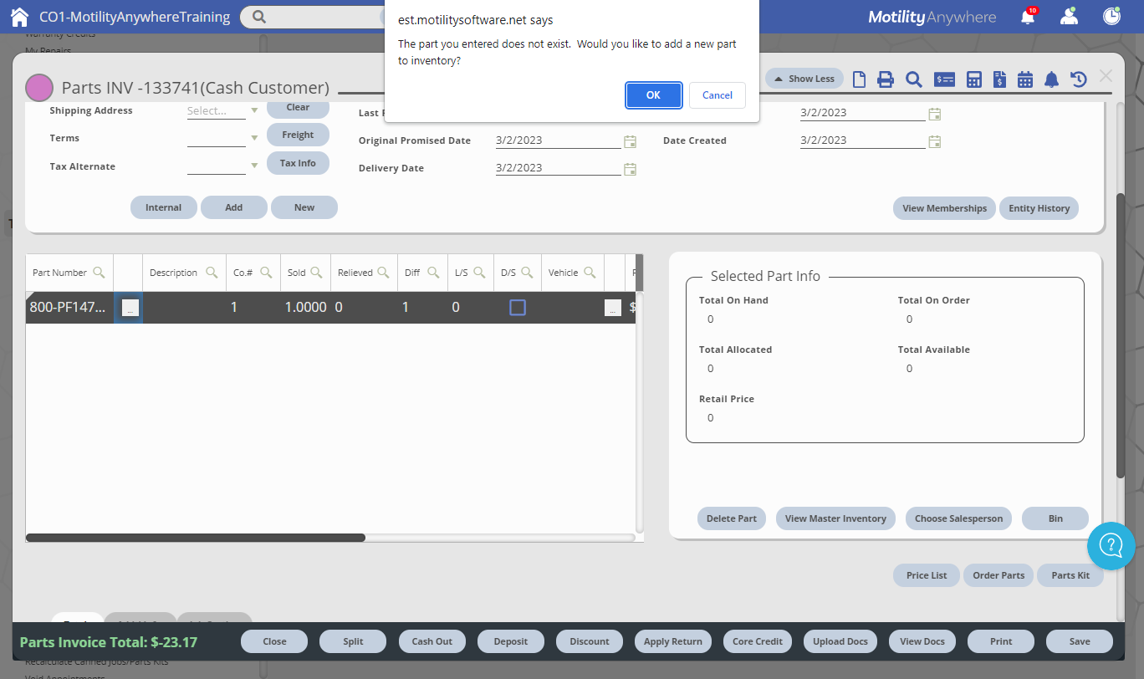
Task: Open Tax Info
Action: (298, 163)
